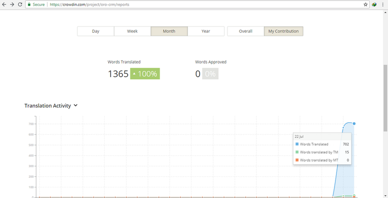Reload the page with refresh icon
The width and height of the screenshot is (388, 198).
[x=20, y=5]
